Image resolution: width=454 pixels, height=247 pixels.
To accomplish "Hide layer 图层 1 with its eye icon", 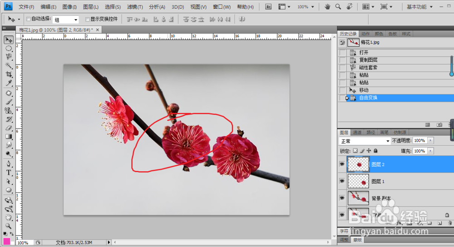I will pos(342,181).
